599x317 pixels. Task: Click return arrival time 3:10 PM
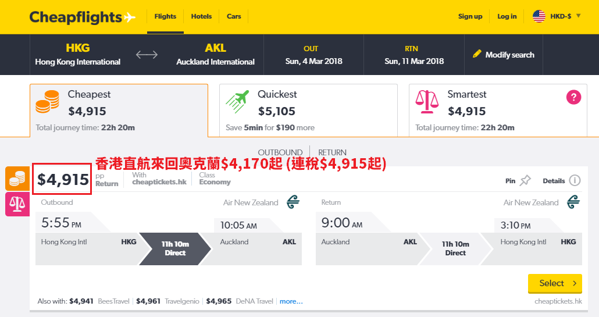(x=515, y=225)
